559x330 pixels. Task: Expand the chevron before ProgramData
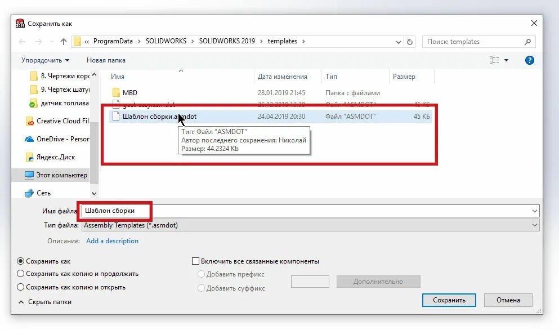(x=87, y=41)
